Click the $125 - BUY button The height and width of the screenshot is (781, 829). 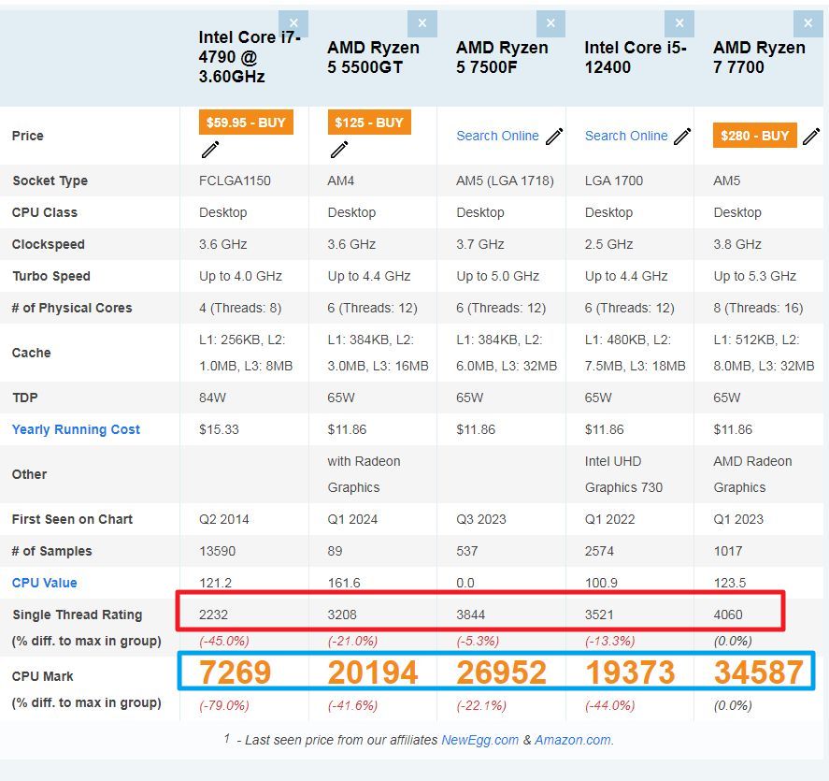[x=369, y=123]
